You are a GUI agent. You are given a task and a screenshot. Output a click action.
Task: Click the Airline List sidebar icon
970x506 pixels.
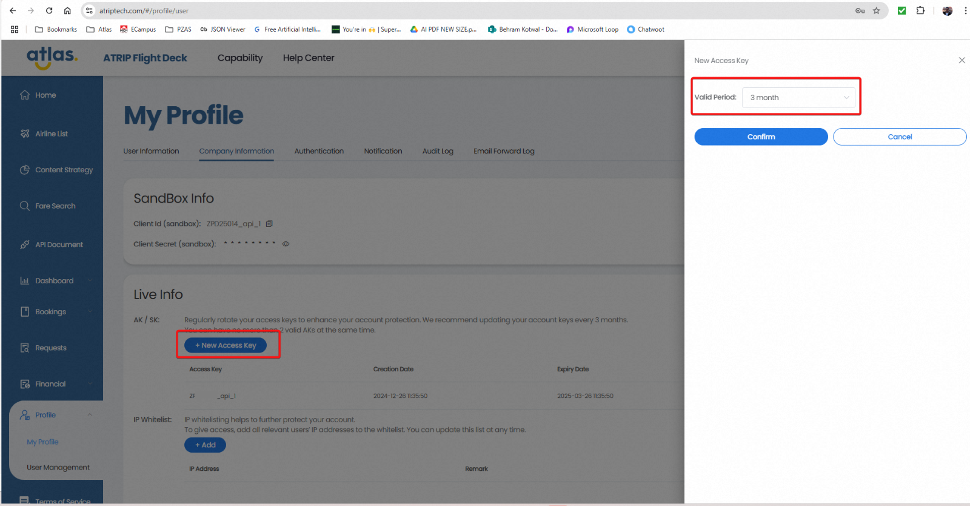coord(25,133)
